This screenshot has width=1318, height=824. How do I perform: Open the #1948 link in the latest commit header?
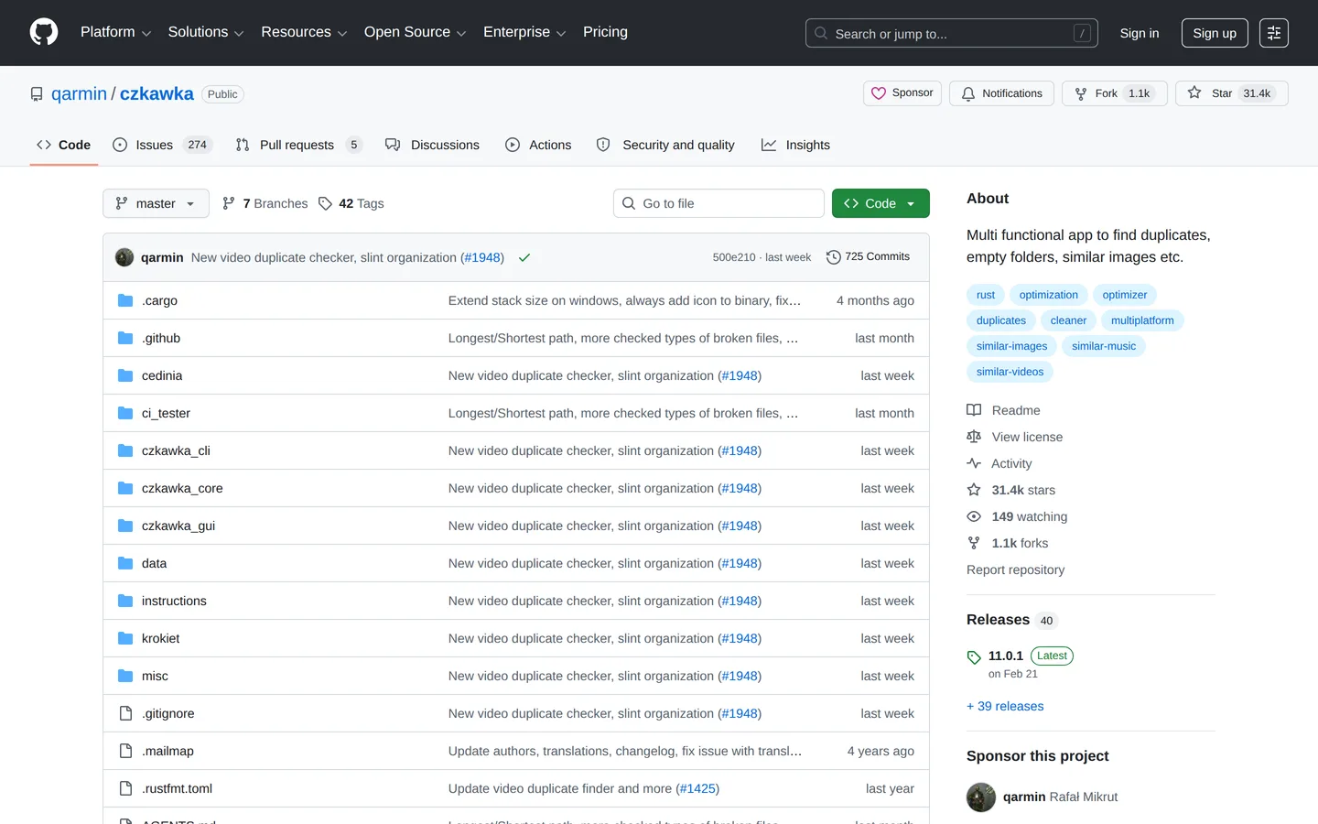click(x=482, y=257)
